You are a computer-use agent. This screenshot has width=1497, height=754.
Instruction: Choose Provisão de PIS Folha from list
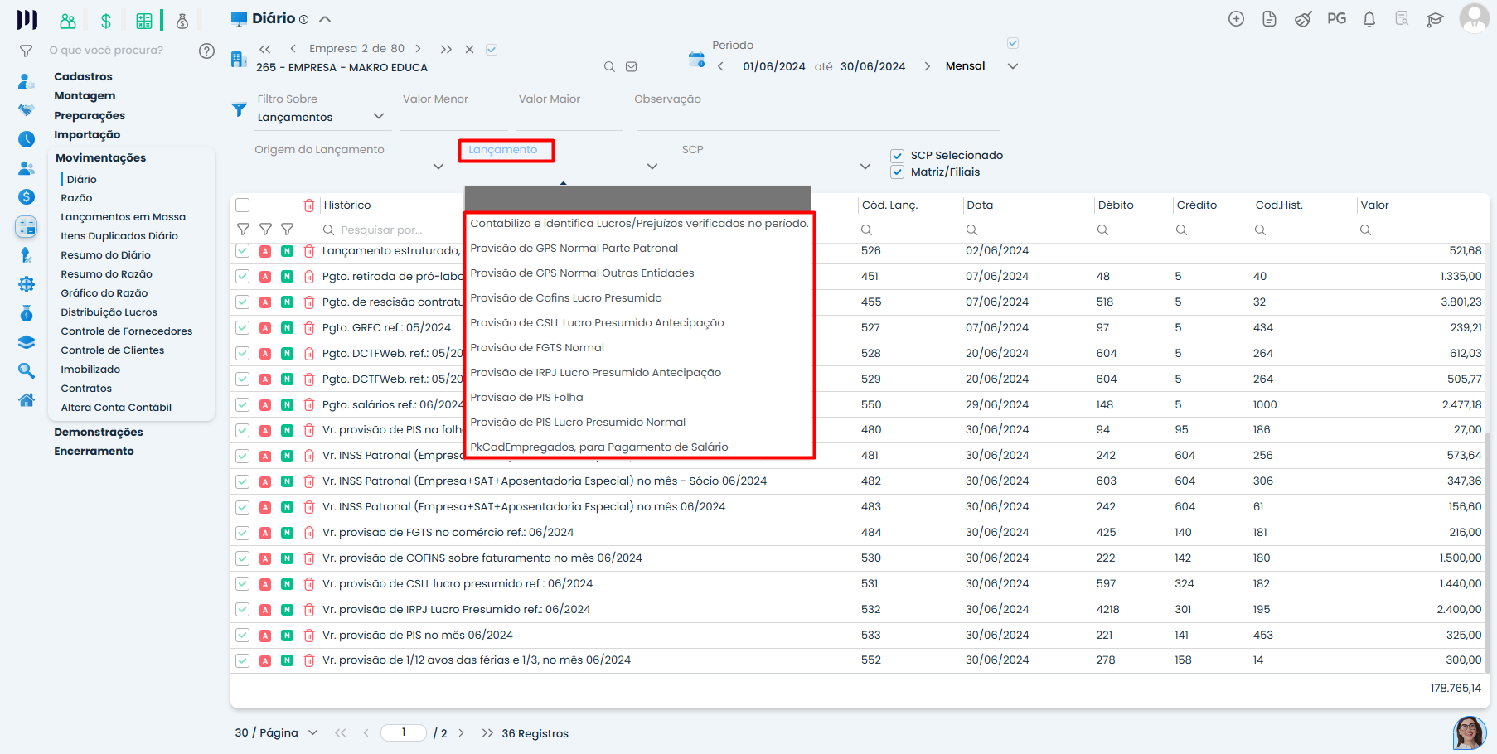[x=526, y=398]
